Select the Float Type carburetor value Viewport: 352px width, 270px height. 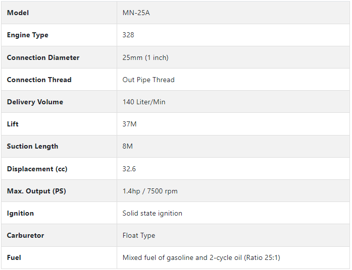pyautogui.click(x=139, y=236)
